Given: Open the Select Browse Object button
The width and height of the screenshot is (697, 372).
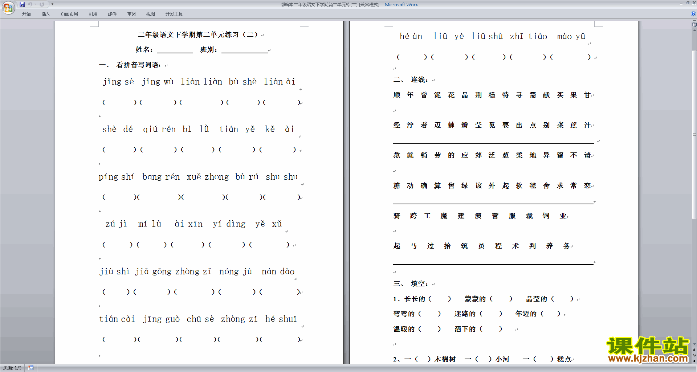Looking at the screenshot, I should tap(694, 355).
